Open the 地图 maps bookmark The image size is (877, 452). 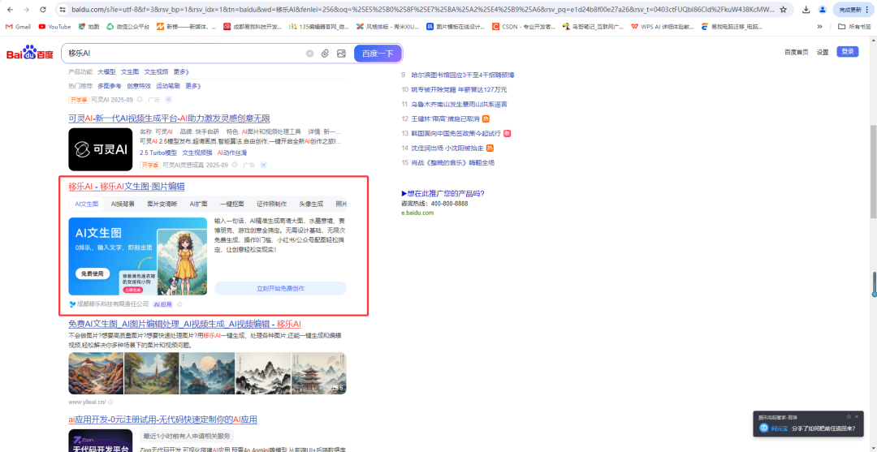click(89, 26)
